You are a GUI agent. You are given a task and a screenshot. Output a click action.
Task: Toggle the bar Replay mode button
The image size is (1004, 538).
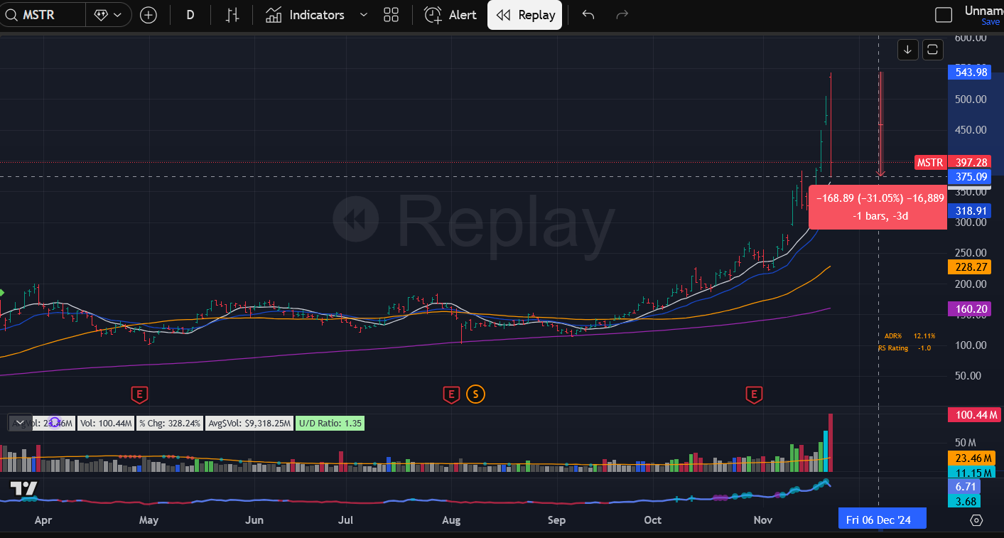coord(525,15)
